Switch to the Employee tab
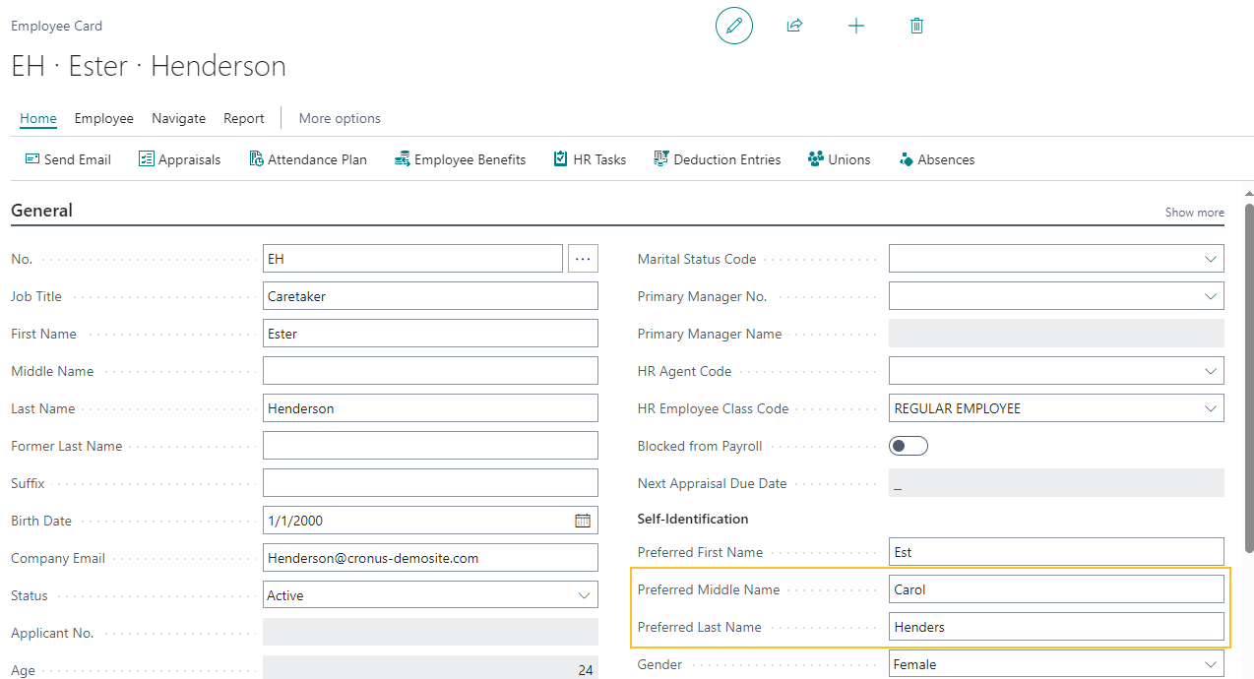 click(103, 118)
